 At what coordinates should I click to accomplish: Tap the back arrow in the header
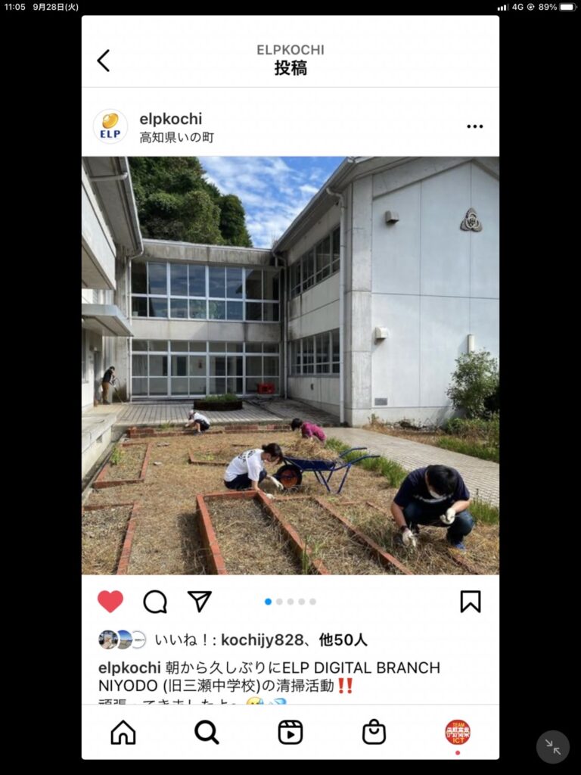[x=103, y=61]
